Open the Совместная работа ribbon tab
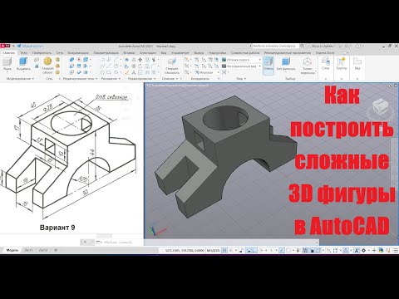The height and width of the screenshot is (299, 399). coord(245,52)
